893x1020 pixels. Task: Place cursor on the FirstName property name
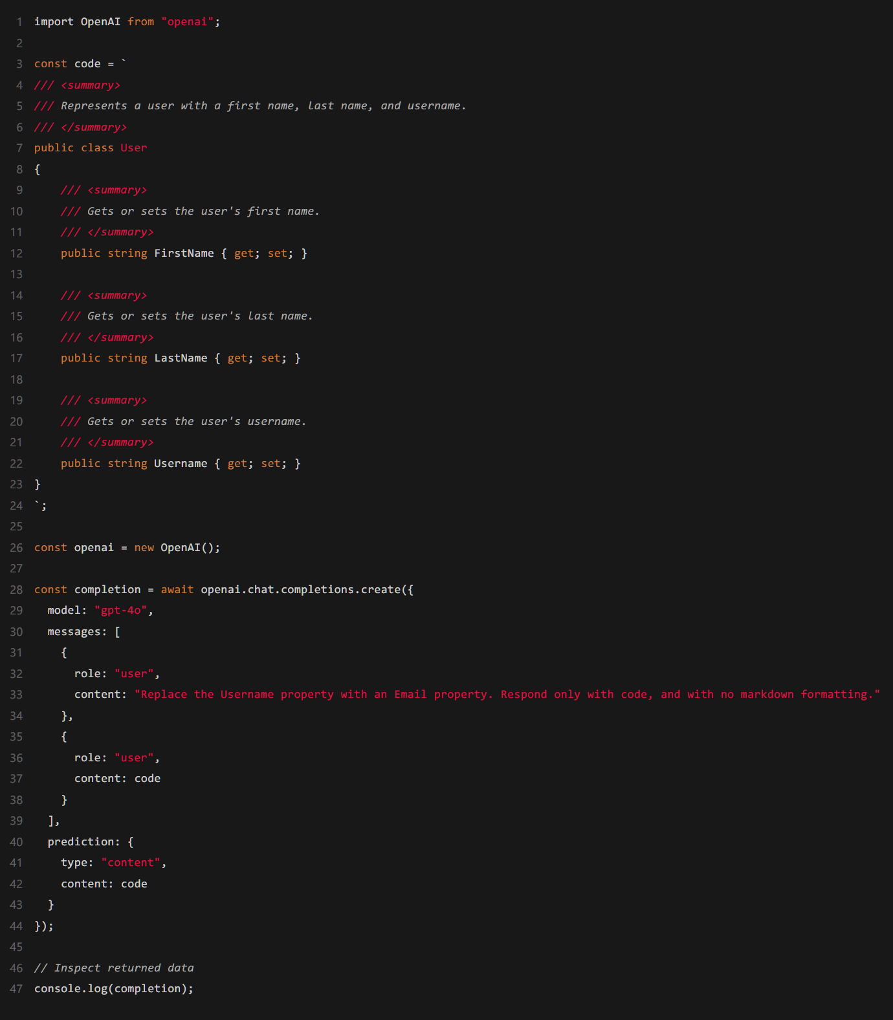click(184, 254)
